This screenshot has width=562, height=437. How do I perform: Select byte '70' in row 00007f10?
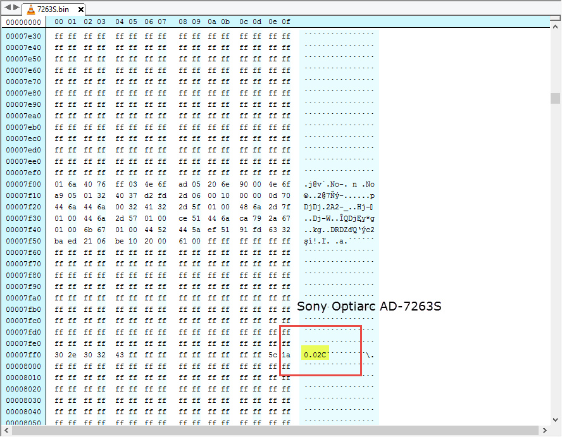[286, 195]
